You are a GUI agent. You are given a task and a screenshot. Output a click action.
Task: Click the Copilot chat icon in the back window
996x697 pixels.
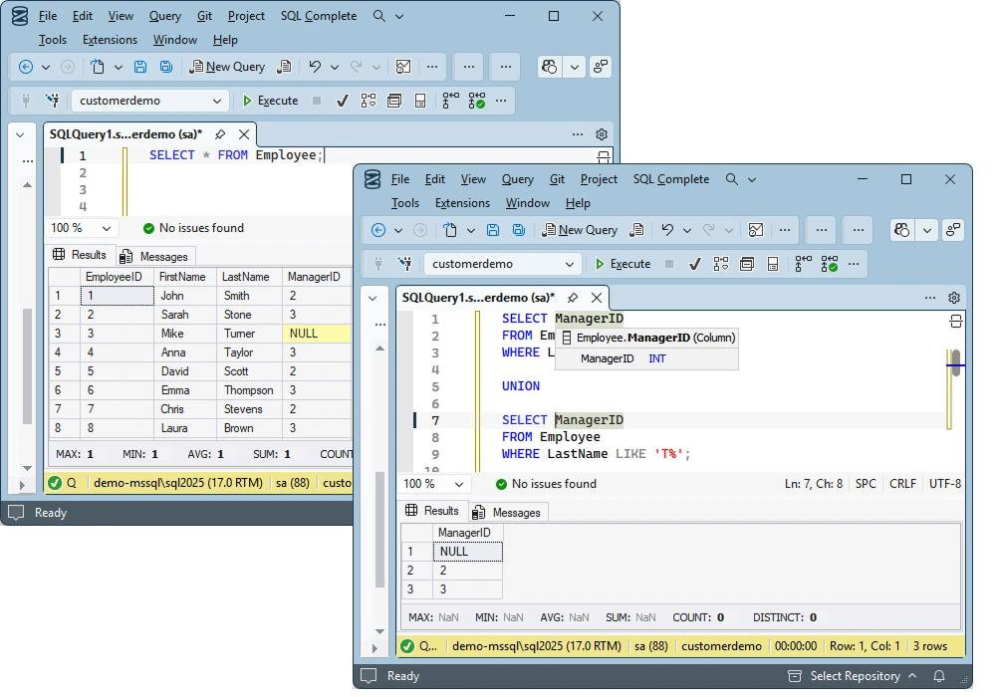pyautogui.click(x=550, y=67)
